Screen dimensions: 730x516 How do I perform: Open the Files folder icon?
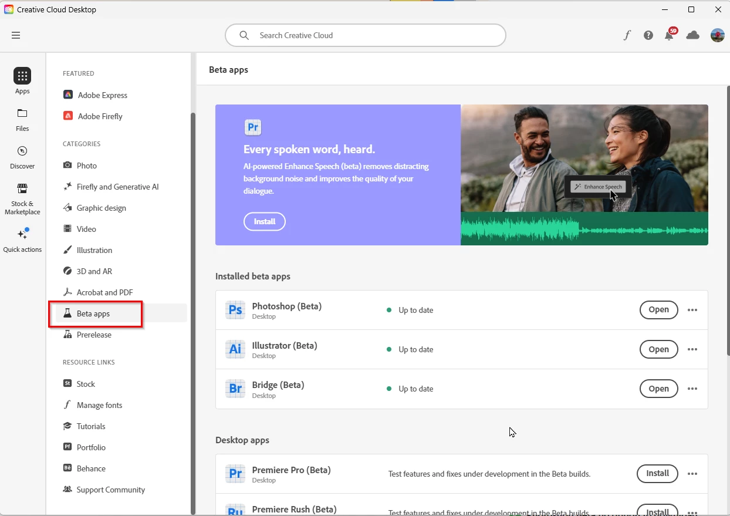[x=22, y=113]
